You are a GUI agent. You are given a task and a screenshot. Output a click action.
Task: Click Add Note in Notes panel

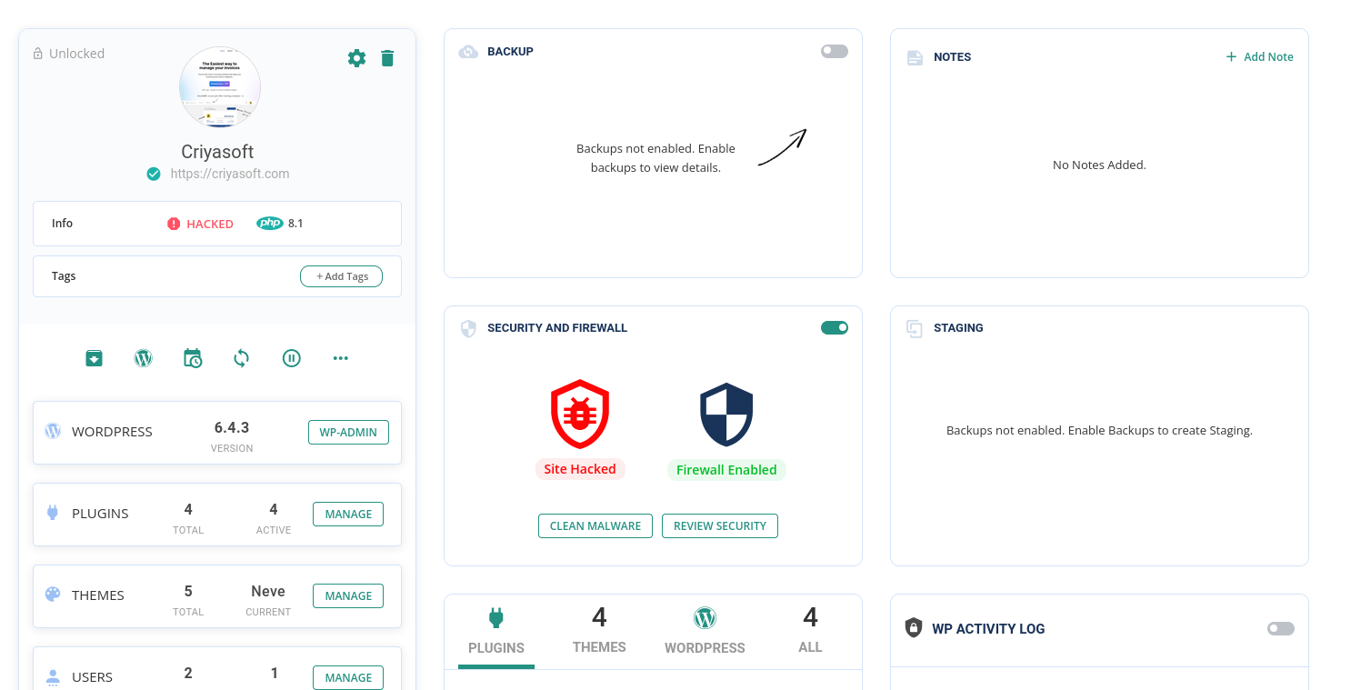pyautogui.click(x=1259, y=57)
